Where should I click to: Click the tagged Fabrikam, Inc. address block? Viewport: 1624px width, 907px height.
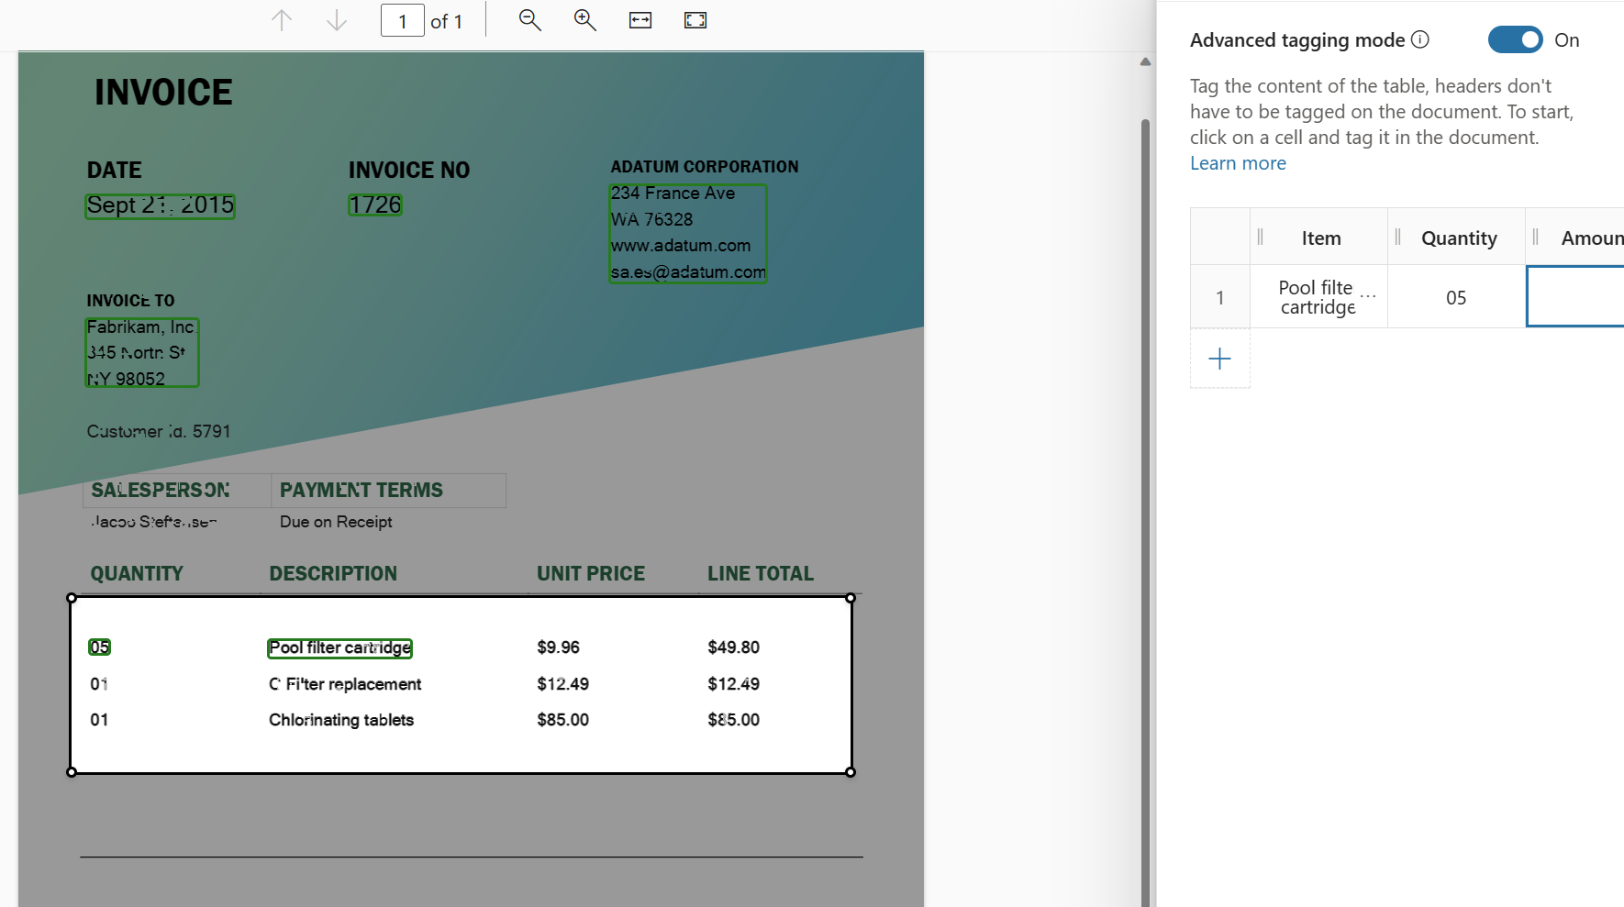pyautogui.click(x=142, y=352)
